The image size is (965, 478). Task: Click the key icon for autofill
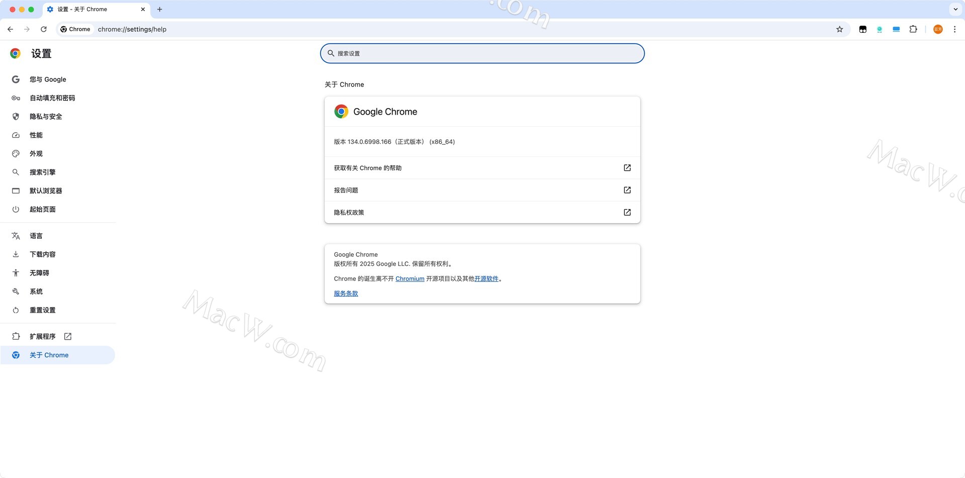point(16,98)
